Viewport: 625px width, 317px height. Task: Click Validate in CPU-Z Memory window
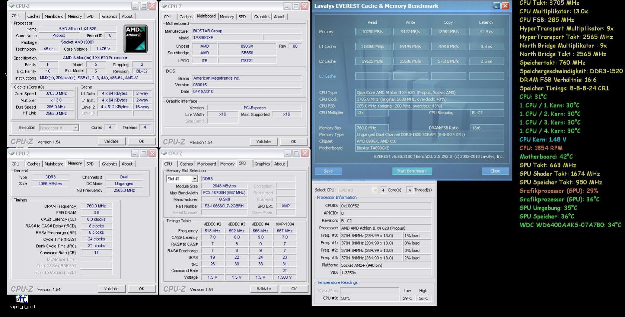(111, 289)
